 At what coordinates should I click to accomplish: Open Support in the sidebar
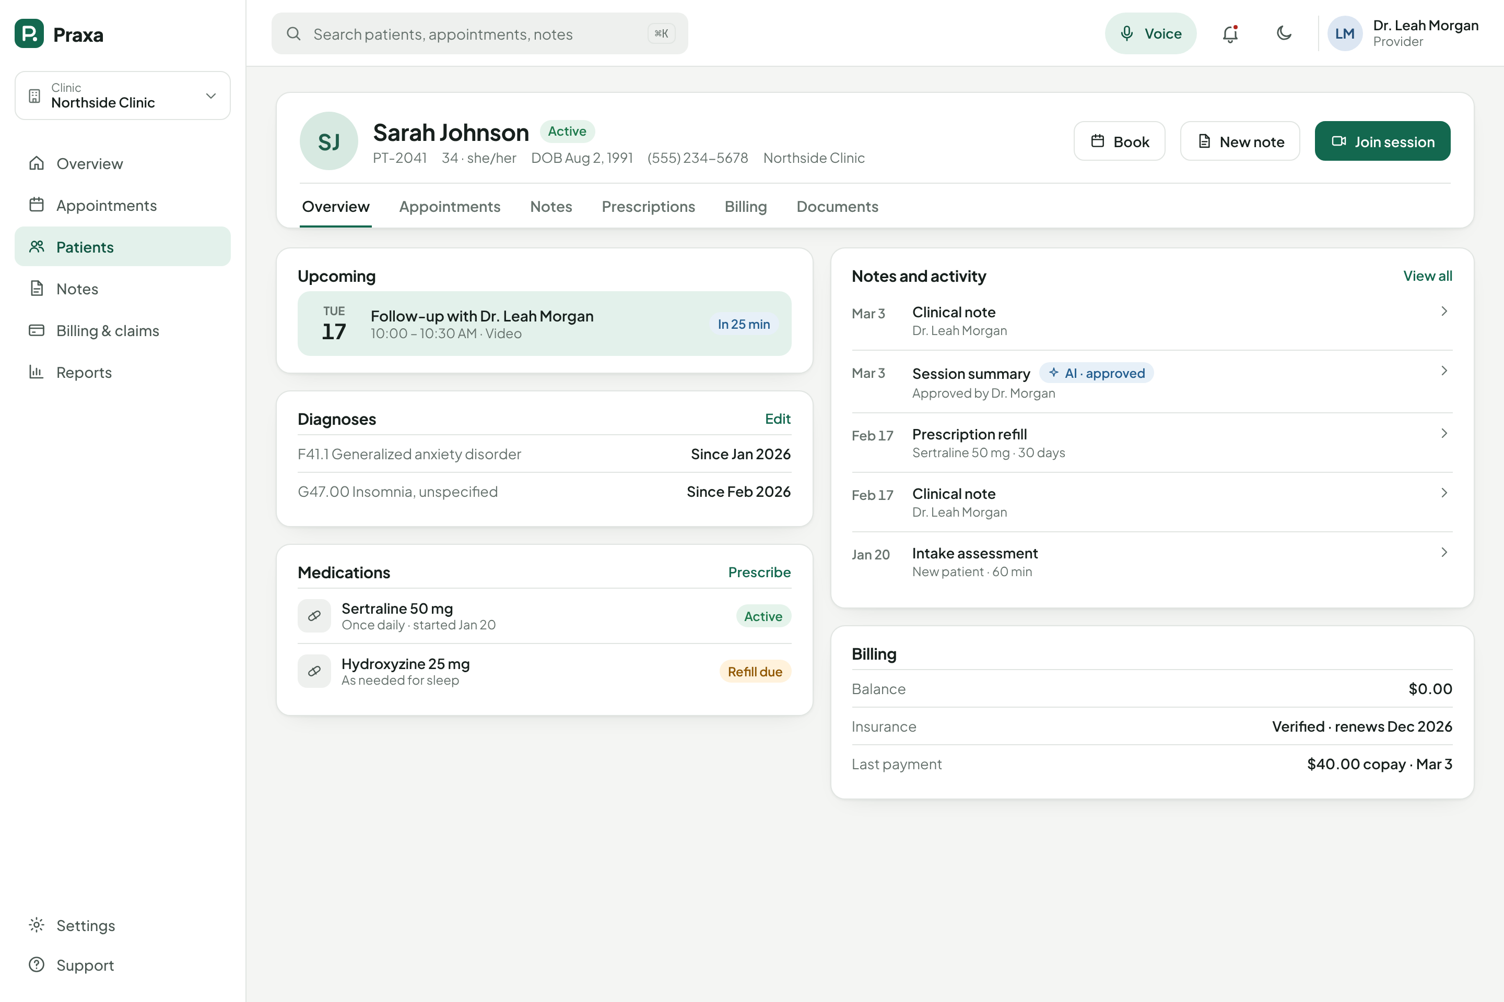pyautogui.click(x=123, y=965)
